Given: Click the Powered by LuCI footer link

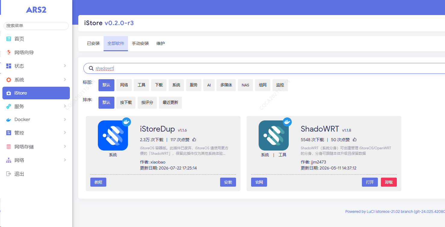Looking at the screenshot, I should pyautogui.click(x=395, y=211).
